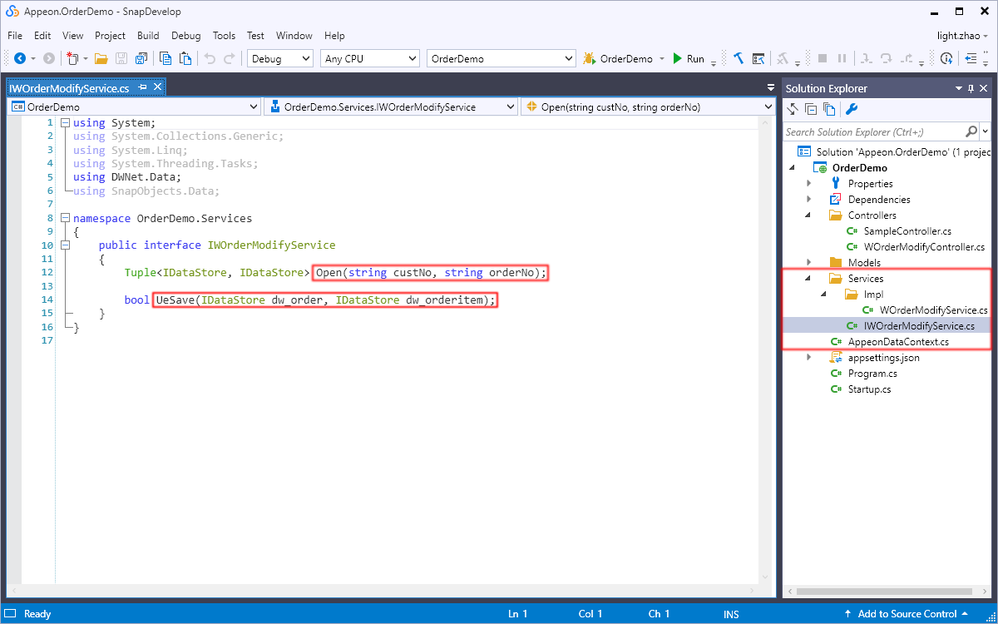The image size is (998, 624).
Task: Expand the appsettings.json node
Action: point(809,357)
